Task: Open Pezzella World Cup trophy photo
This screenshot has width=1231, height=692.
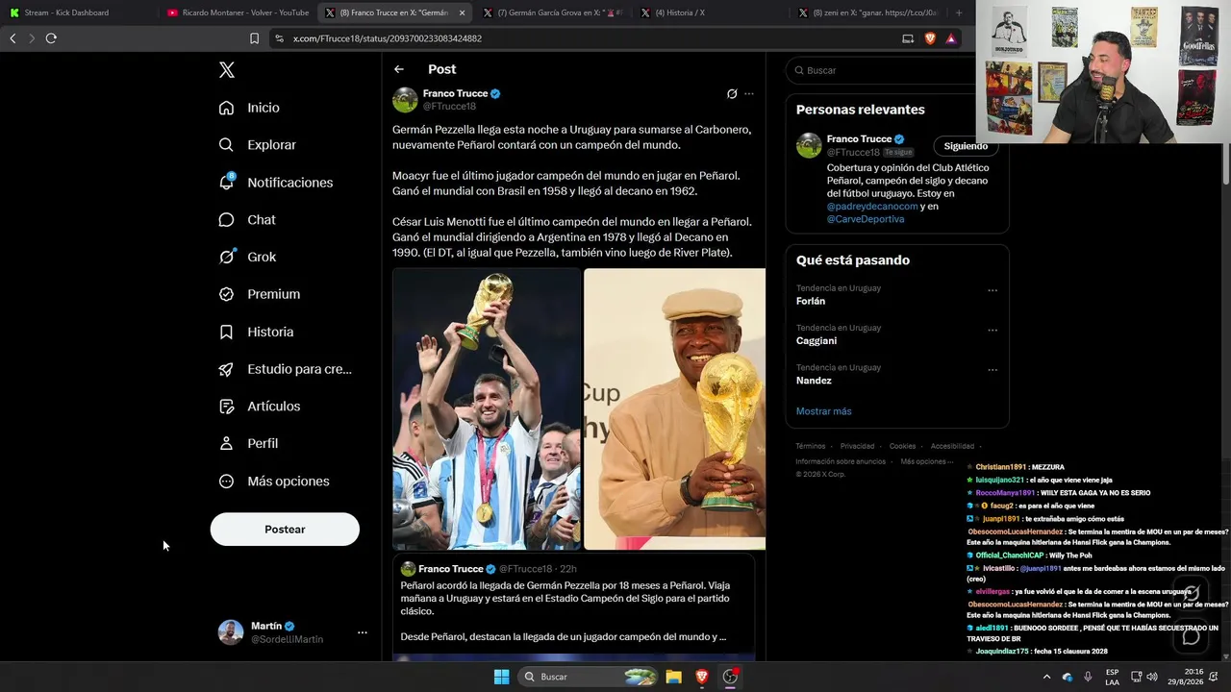Action: coord(487,408)
